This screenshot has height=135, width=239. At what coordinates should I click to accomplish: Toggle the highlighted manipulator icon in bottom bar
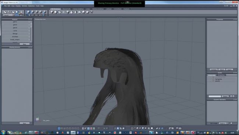tap(118, 128)
